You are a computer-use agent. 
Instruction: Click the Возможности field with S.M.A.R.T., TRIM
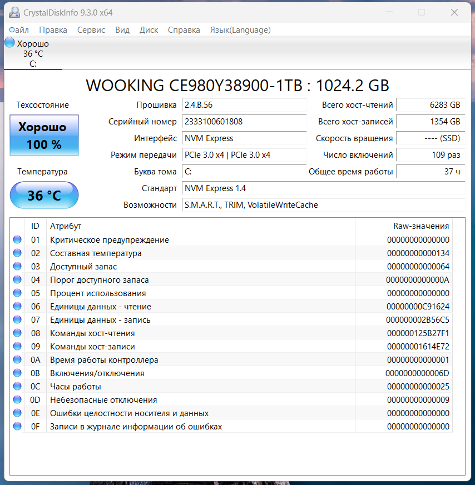(323, 205)
